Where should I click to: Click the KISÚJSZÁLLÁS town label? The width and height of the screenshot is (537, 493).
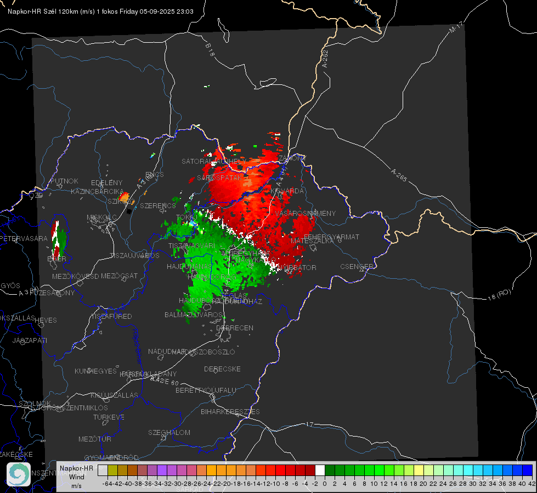(x=115, y=395)
